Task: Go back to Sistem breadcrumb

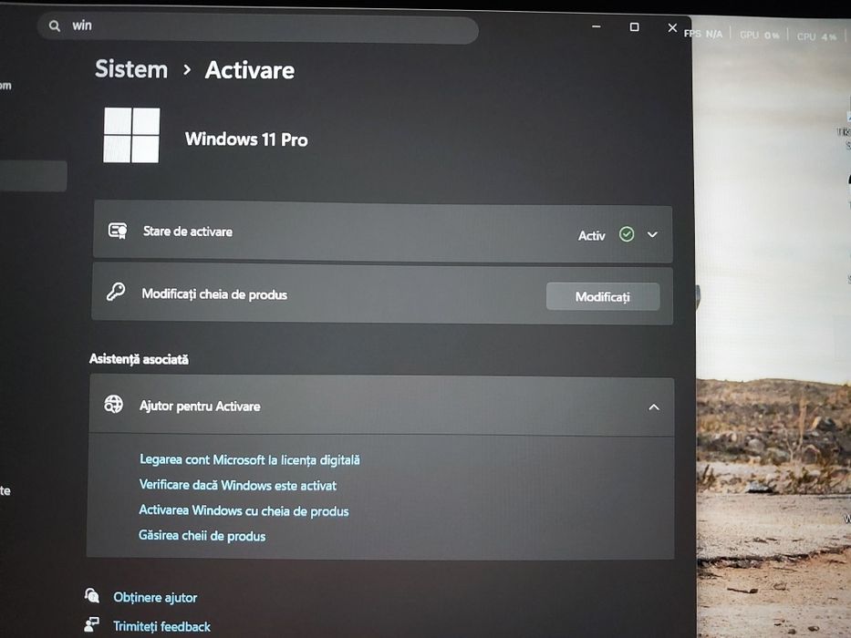Action: (131, 69)
